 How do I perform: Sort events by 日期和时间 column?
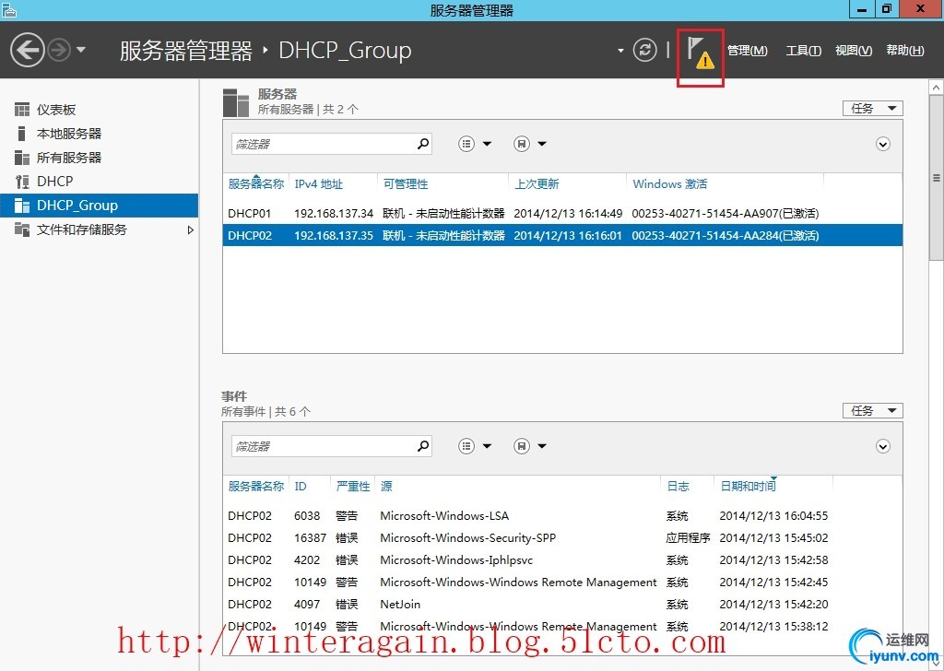point(748,487)
